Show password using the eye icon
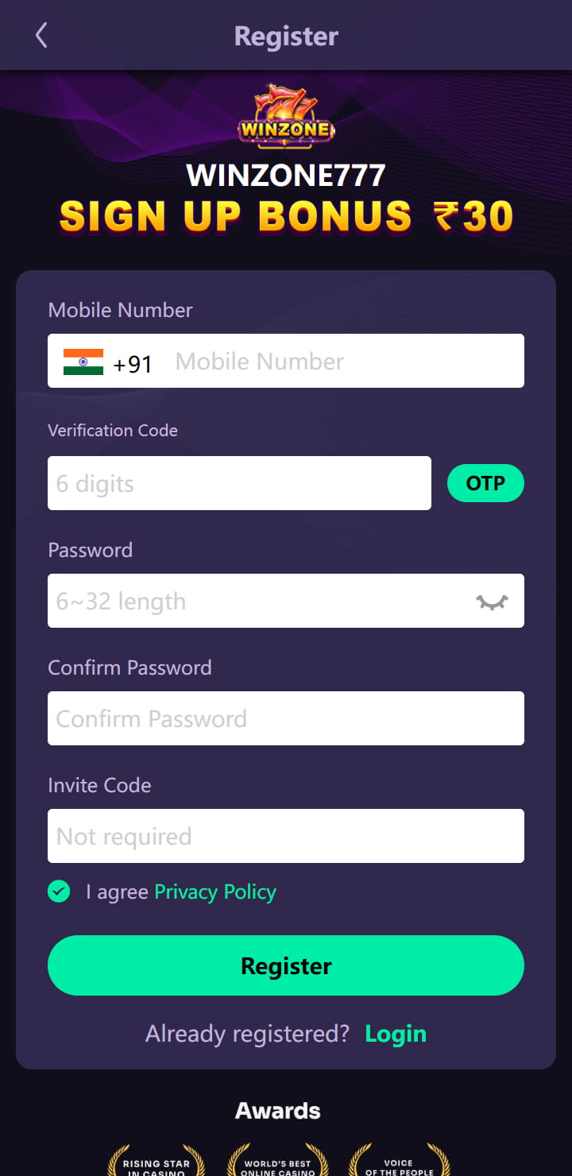The height and width of the screenshot is (1176, 572). tap(492, 602)
